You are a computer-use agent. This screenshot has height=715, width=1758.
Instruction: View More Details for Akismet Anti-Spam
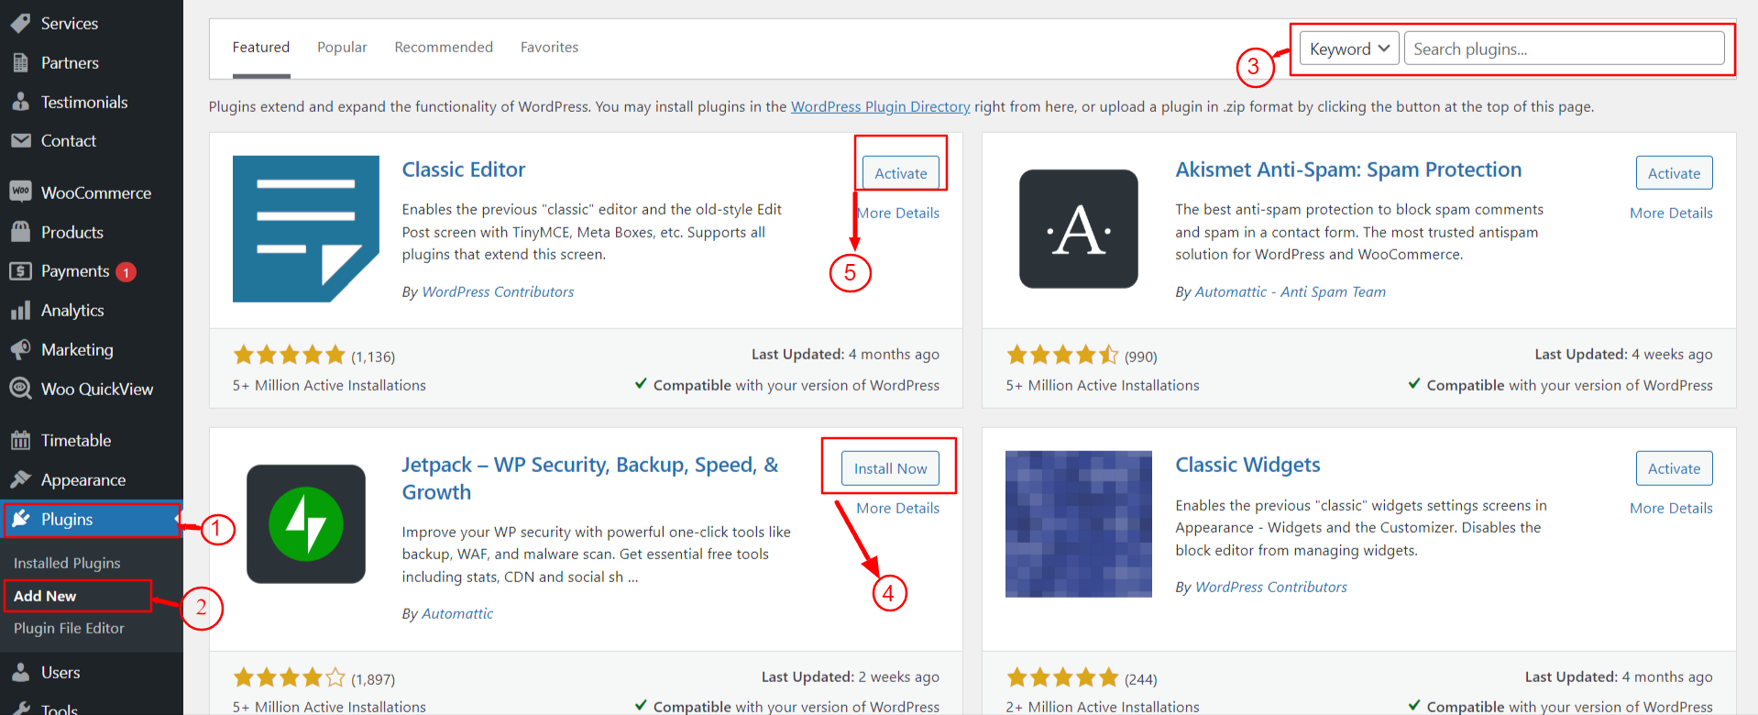tap(1670, 213)
